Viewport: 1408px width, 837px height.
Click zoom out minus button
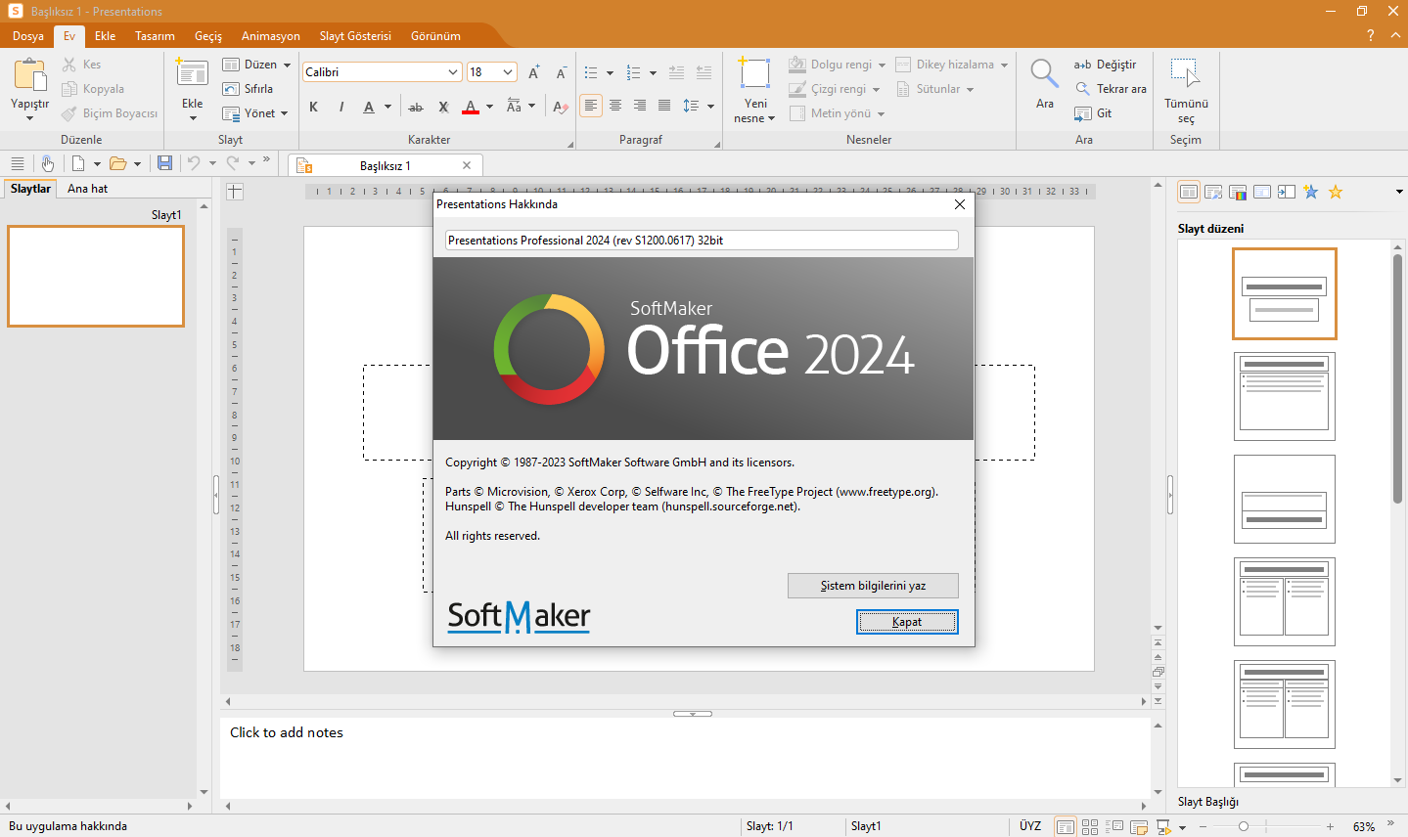[1204, 826]
